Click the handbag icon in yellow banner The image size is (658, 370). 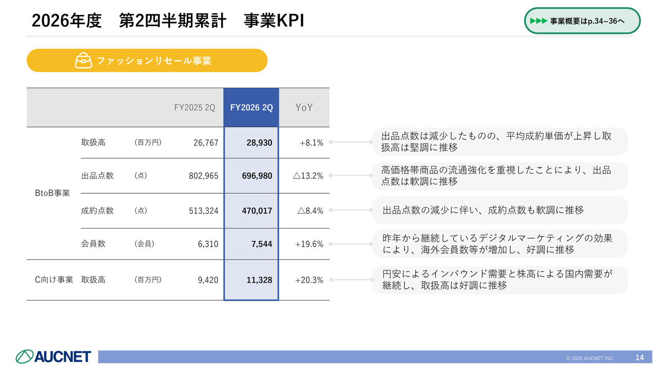click(x=83, y=61)
